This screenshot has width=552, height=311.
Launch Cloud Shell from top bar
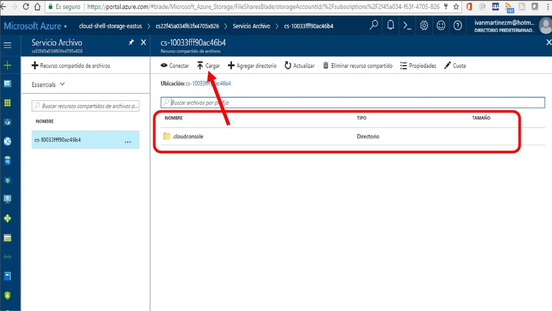pyautogui.click(x=407, y=25)
